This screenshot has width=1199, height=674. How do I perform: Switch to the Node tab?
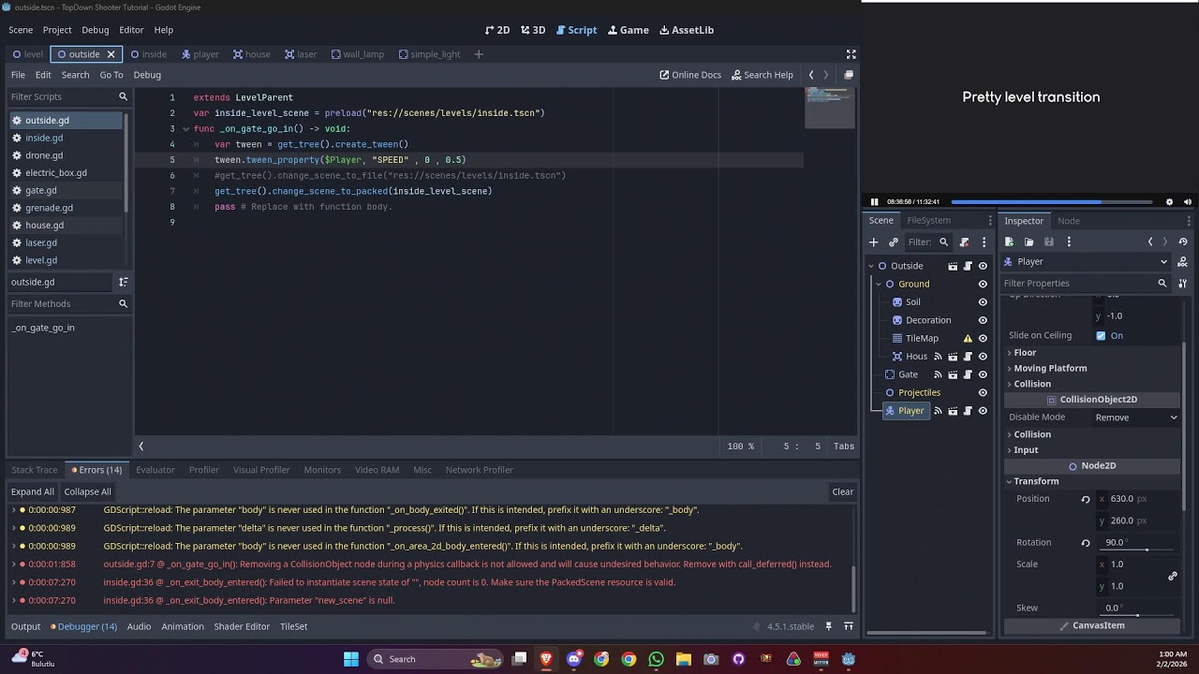click(x=1069, y=221)
